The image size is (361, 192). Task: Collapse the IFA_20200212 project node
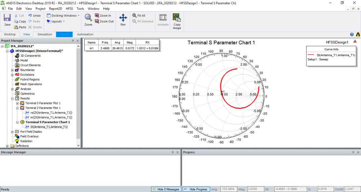(2, 46)
